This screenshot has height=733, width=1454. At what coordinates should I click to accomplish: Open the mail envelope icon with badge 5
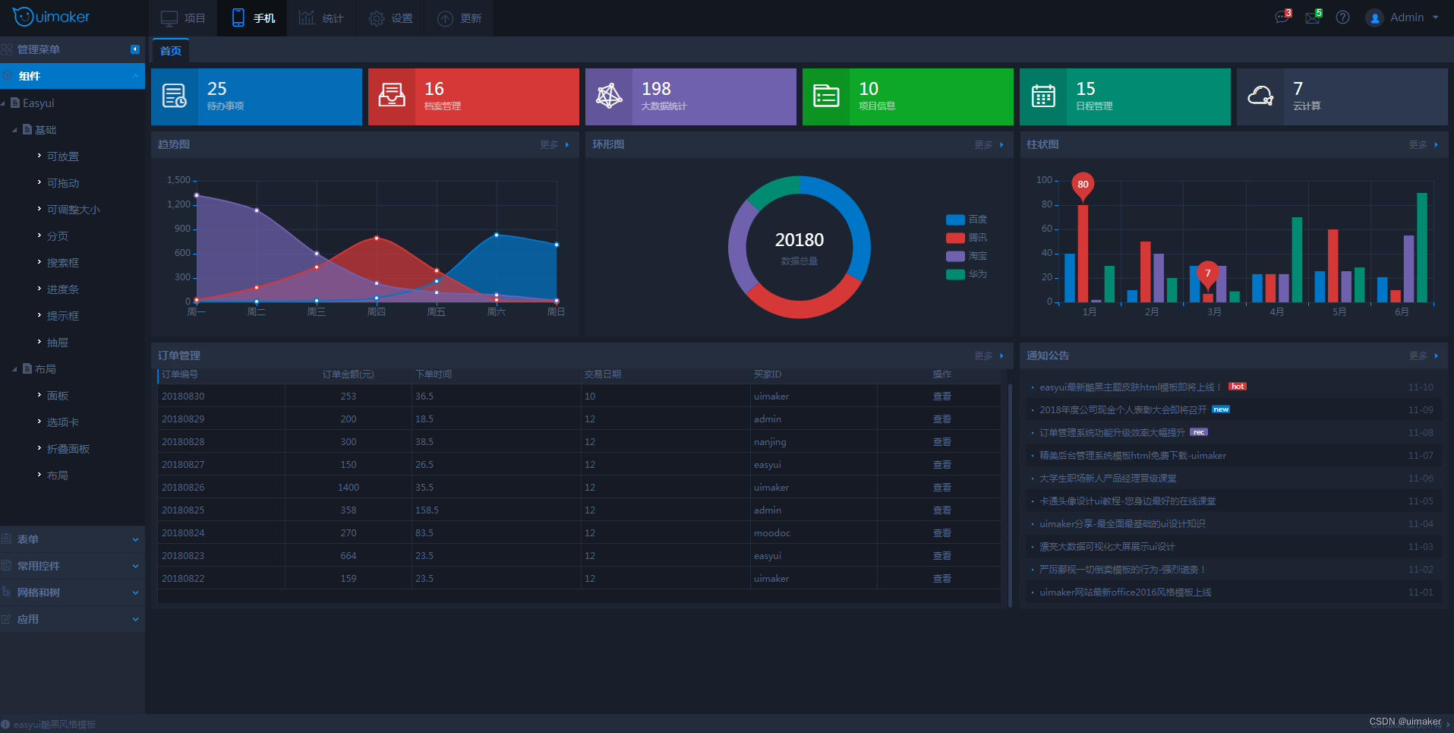[1313, 17]
